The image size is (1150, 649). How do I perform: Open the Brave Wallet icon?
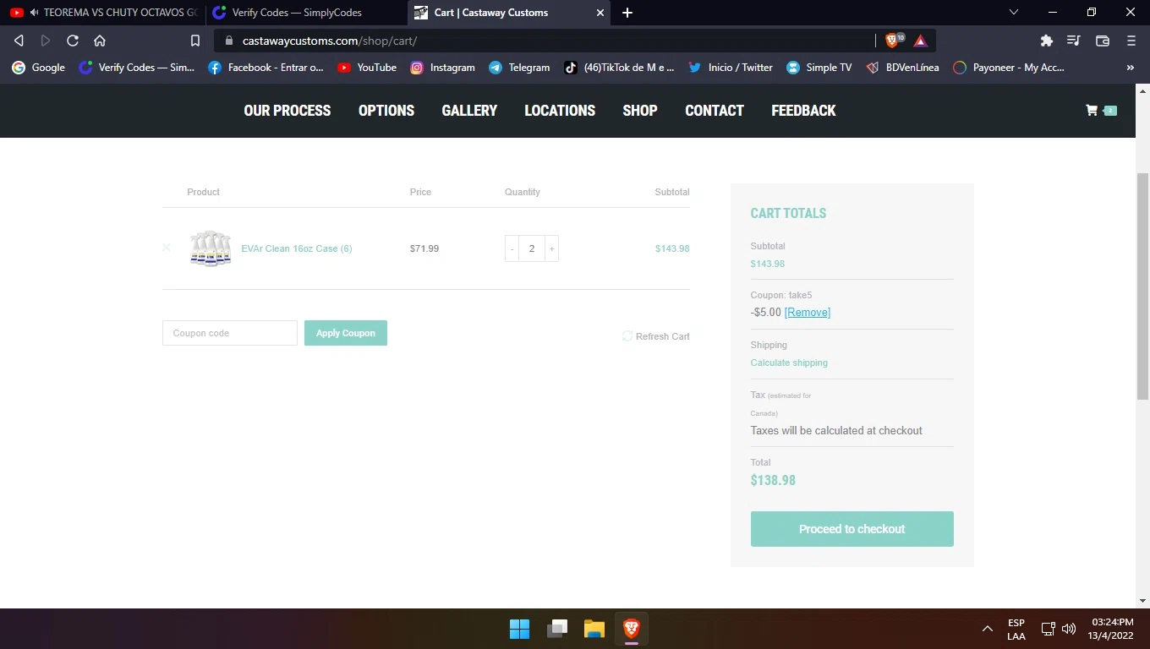(x=1103, y=41)
